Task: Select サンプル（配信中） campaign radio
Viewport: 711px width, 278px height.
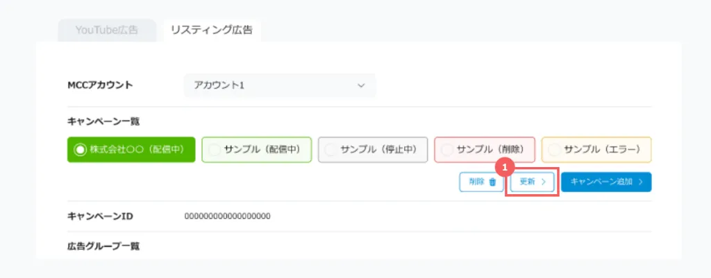Action: (x=257, y=150)
